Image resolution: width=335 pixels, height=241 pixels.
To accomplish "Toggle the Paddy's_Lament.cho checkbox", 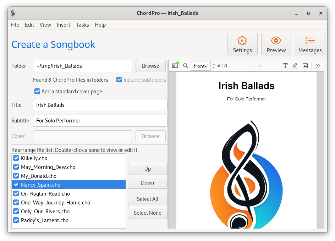I will tap(16, 220).
